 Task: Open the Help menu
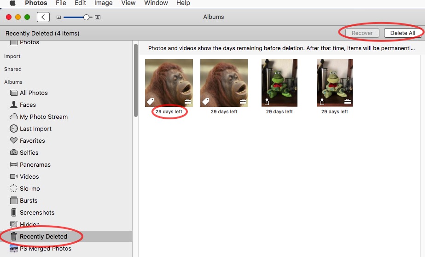[183, 3]
